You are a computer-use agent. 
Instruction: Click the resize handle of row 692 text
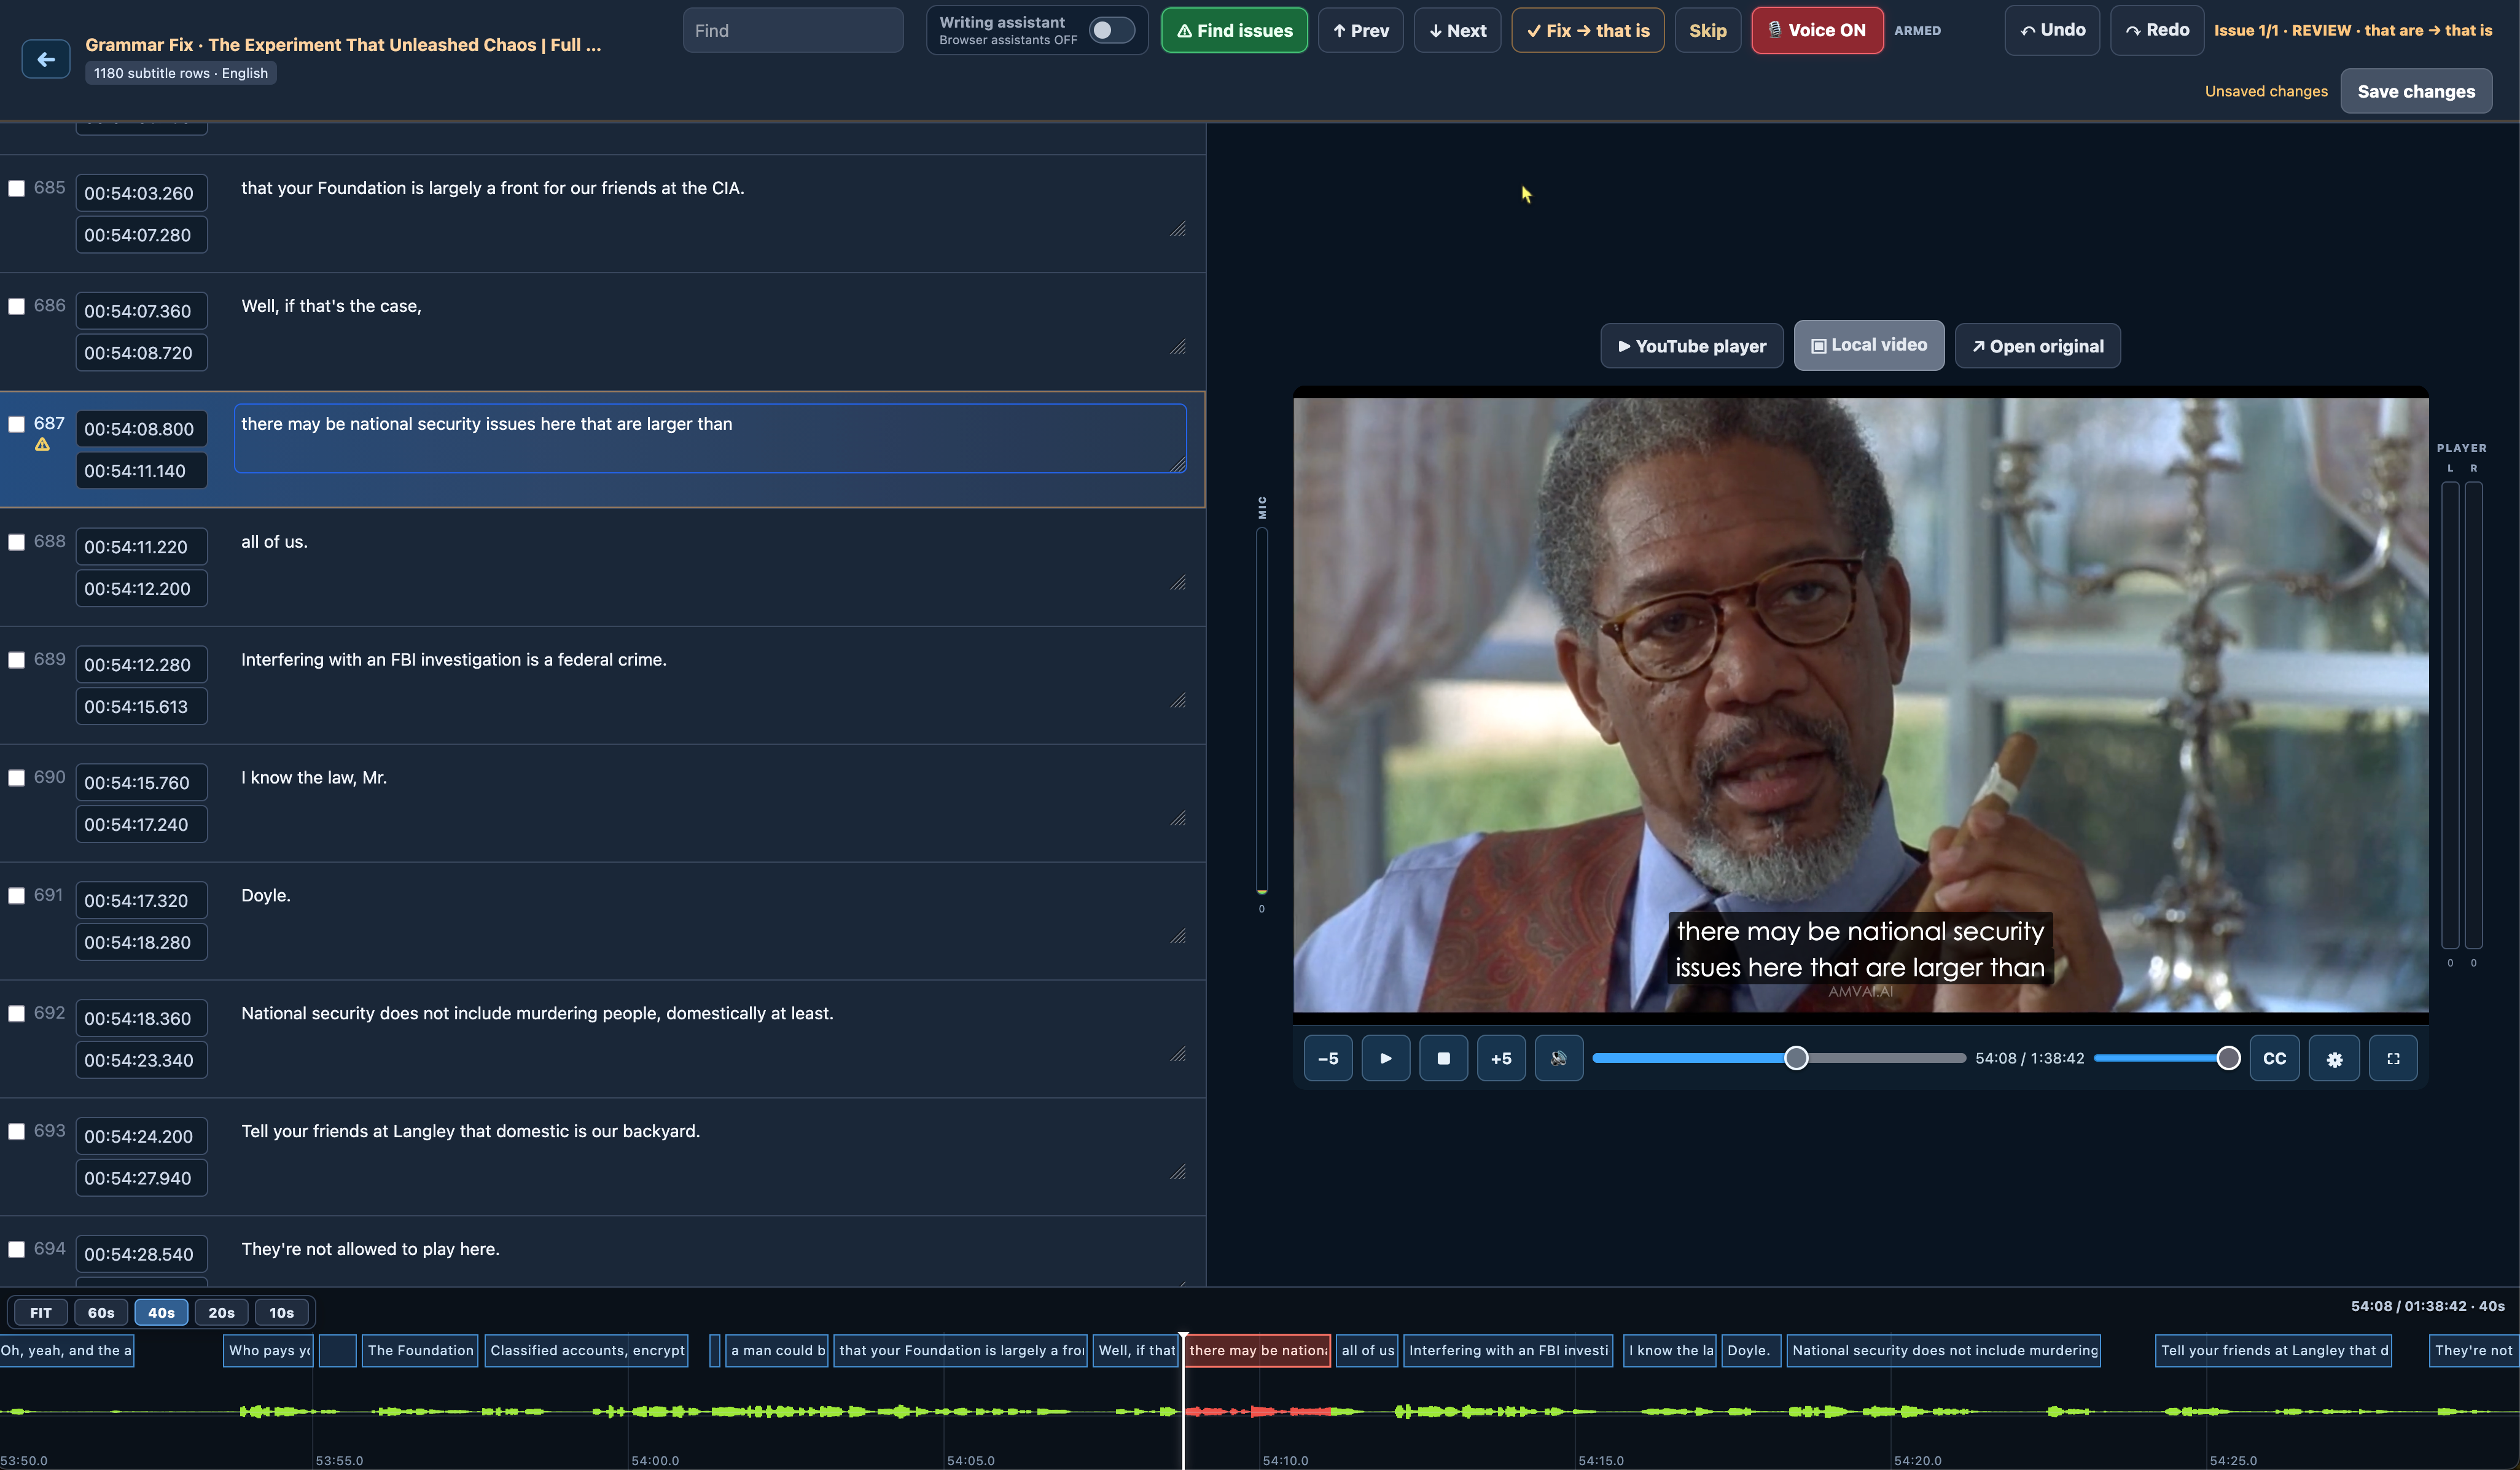[1178, 1054]
